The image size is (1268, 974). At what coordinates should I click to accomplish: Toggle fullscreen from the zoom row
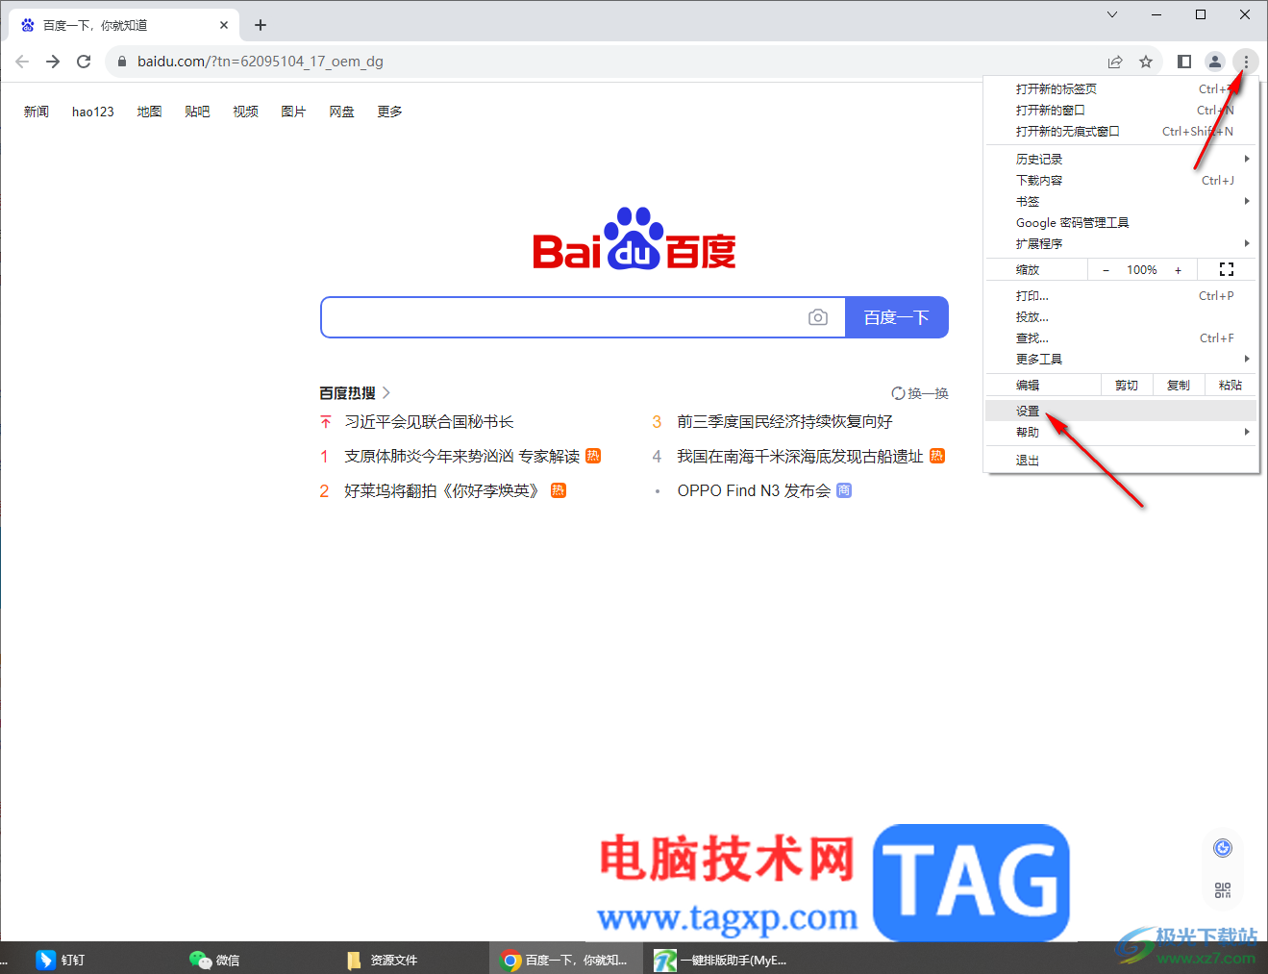[x=1227, y=270]
